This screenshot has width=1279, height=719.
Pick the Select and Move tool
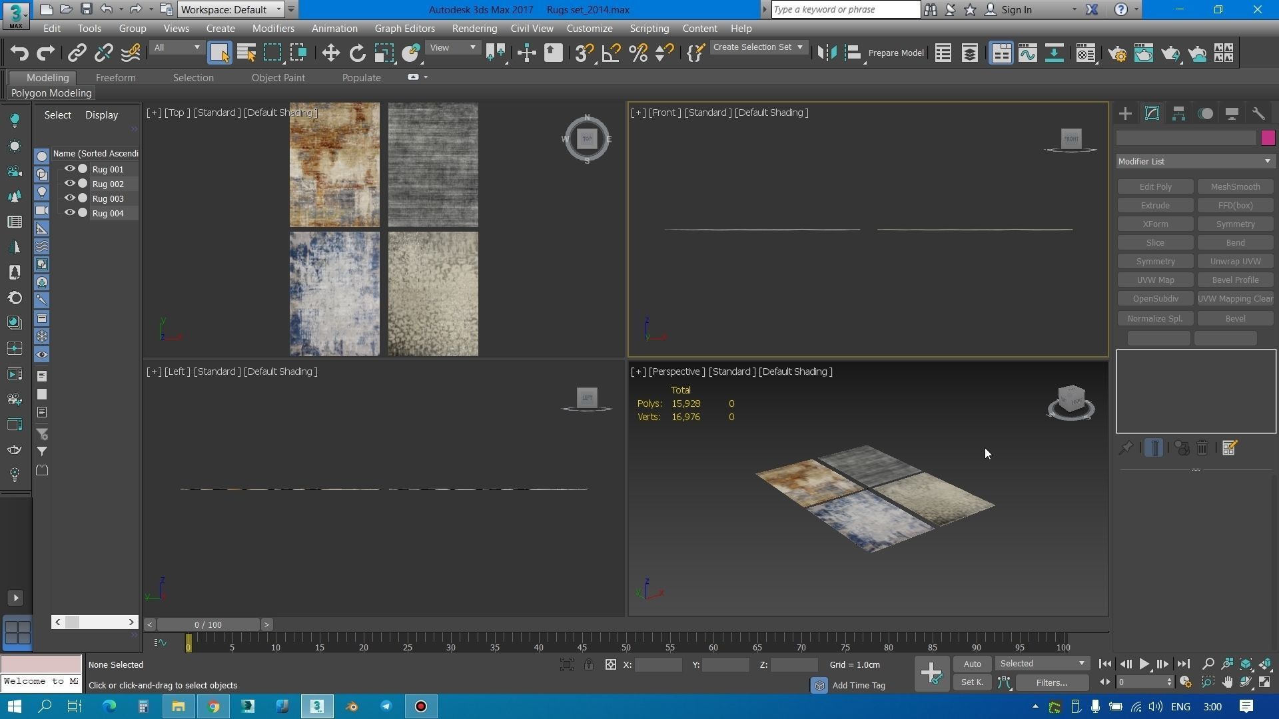331,53
